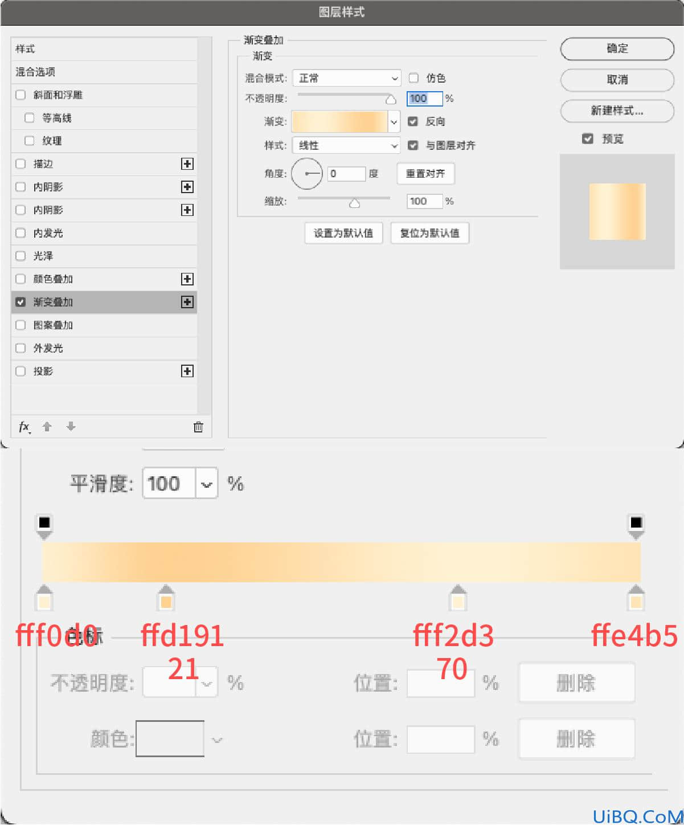Image resolution: width=684 pixels, height=825 pixels.
Task: Add Color Overlay via 颜色叠加 plus icon
Action: pos(187,279)
